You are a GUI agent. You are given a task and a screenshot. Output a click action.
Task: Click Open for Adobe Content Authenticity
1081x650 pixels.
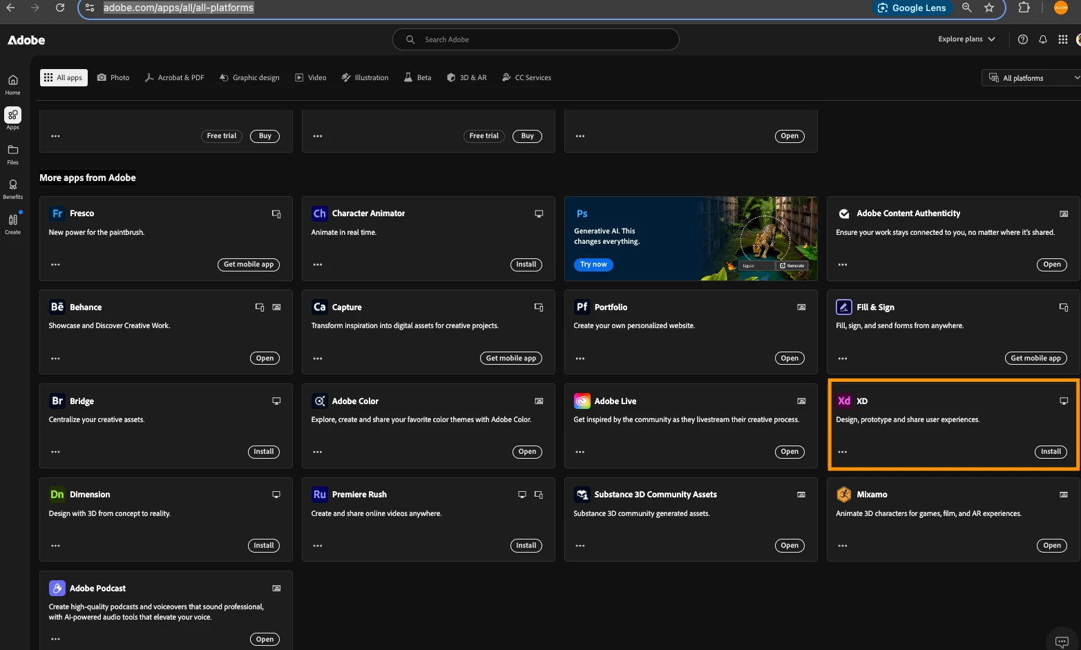pyautogui.click(x=1052, y=265)
